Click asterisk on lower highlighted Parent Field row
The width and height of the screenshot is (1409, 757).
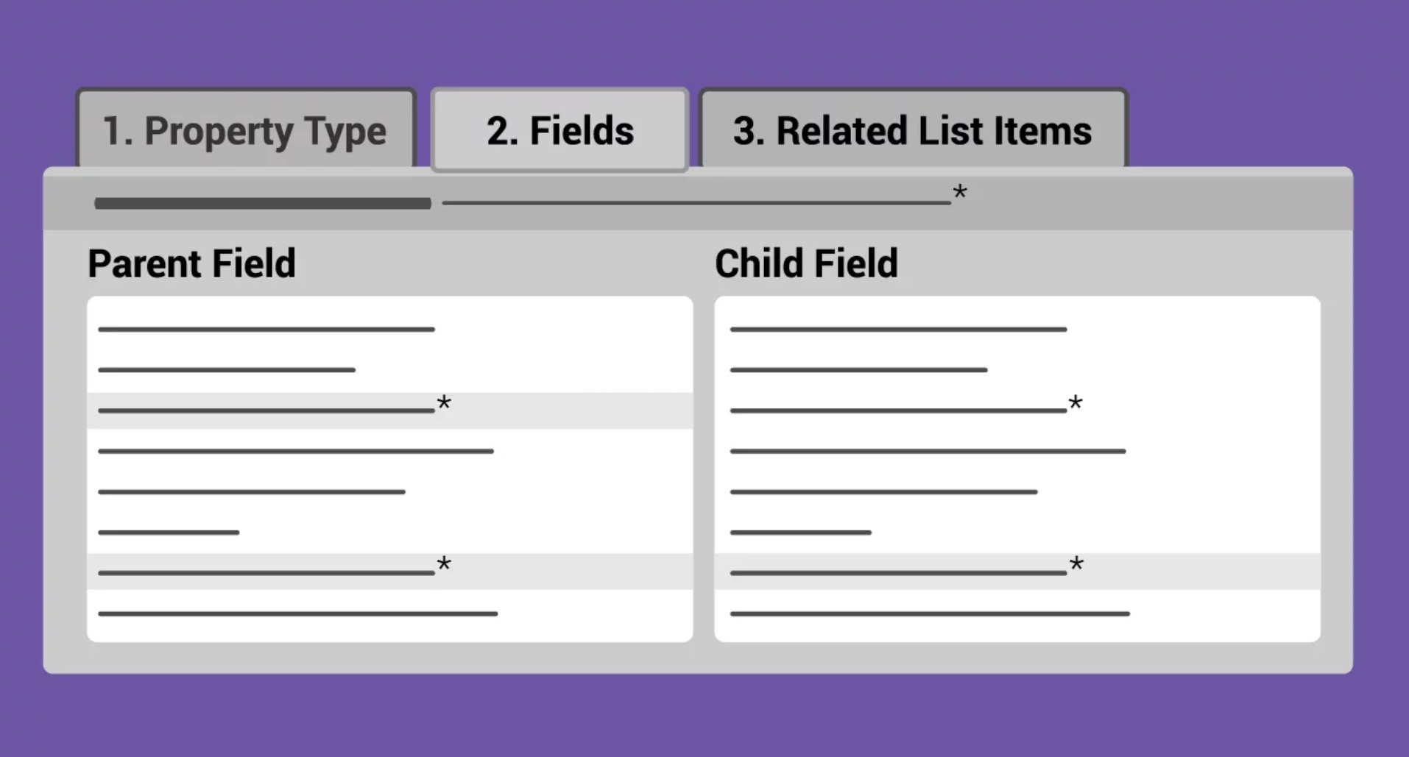click(x=443, y=565)
